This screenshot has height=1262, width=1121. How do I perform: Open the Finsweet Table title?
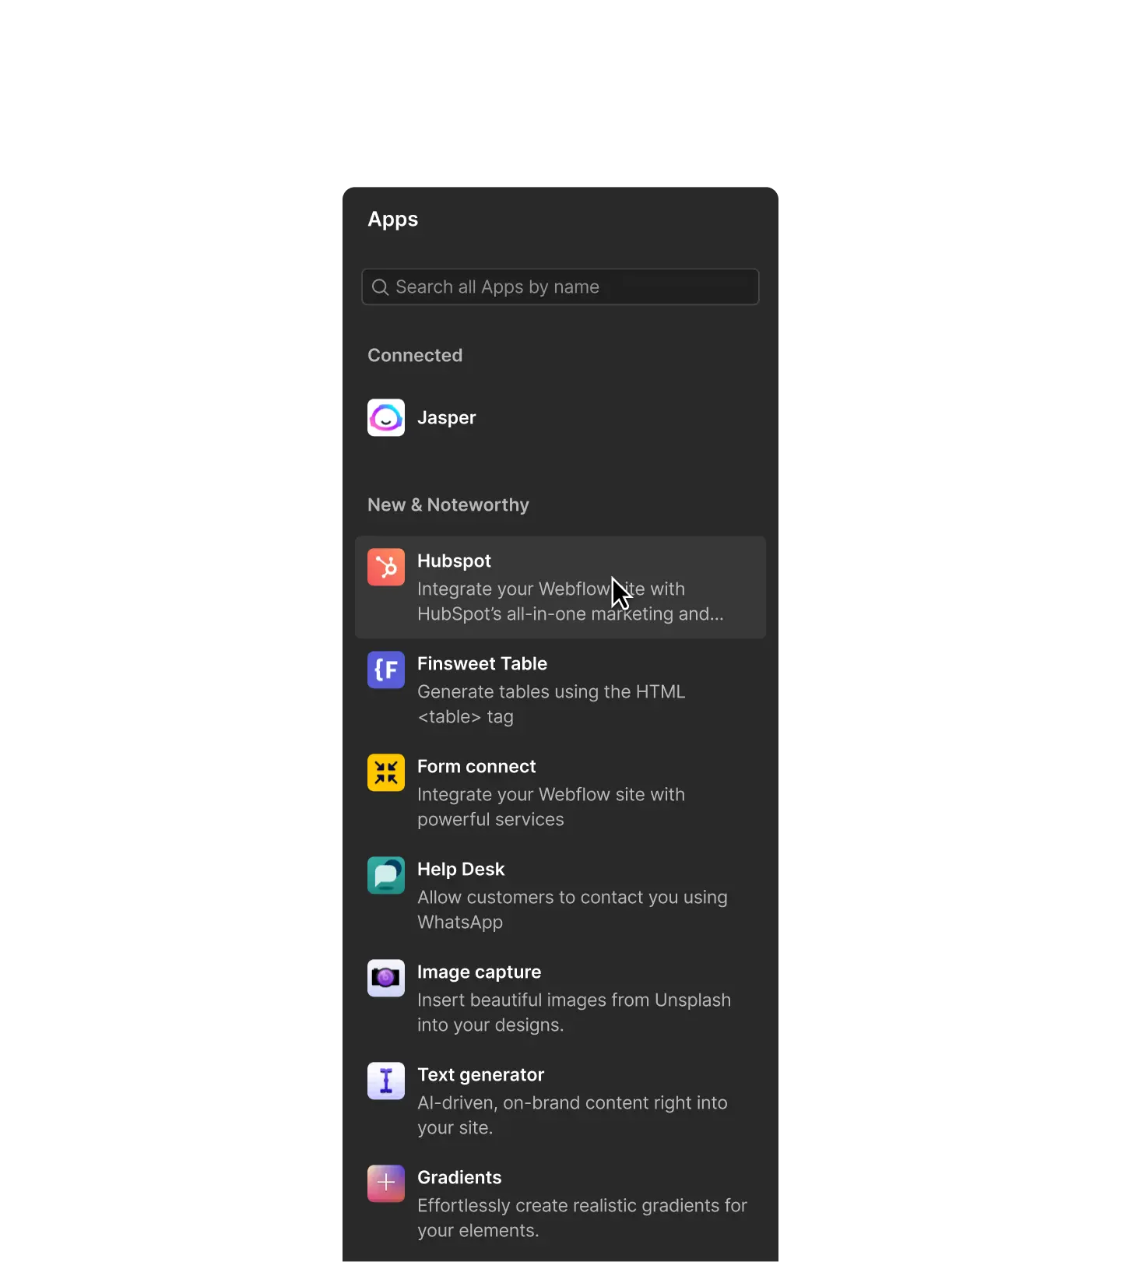(x=482, y=664)
